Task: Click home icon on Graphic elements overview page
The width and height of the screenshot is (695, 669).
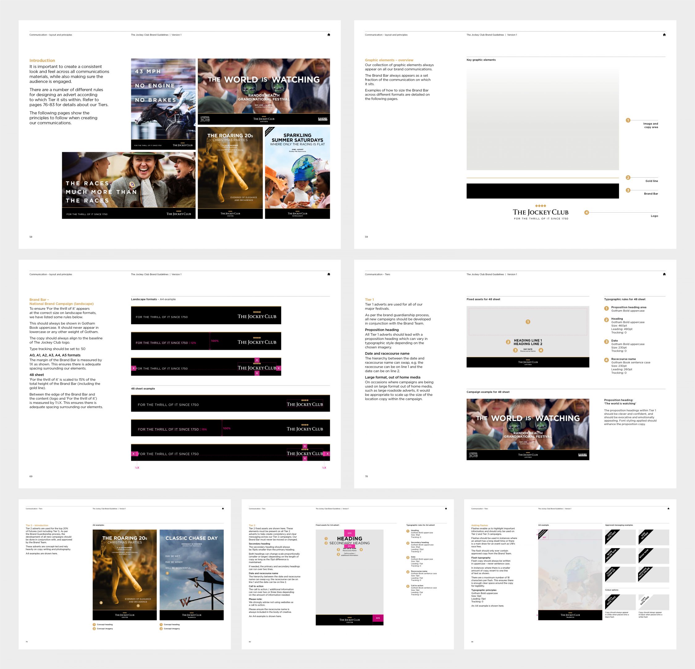Action: (x=664, y=35)
